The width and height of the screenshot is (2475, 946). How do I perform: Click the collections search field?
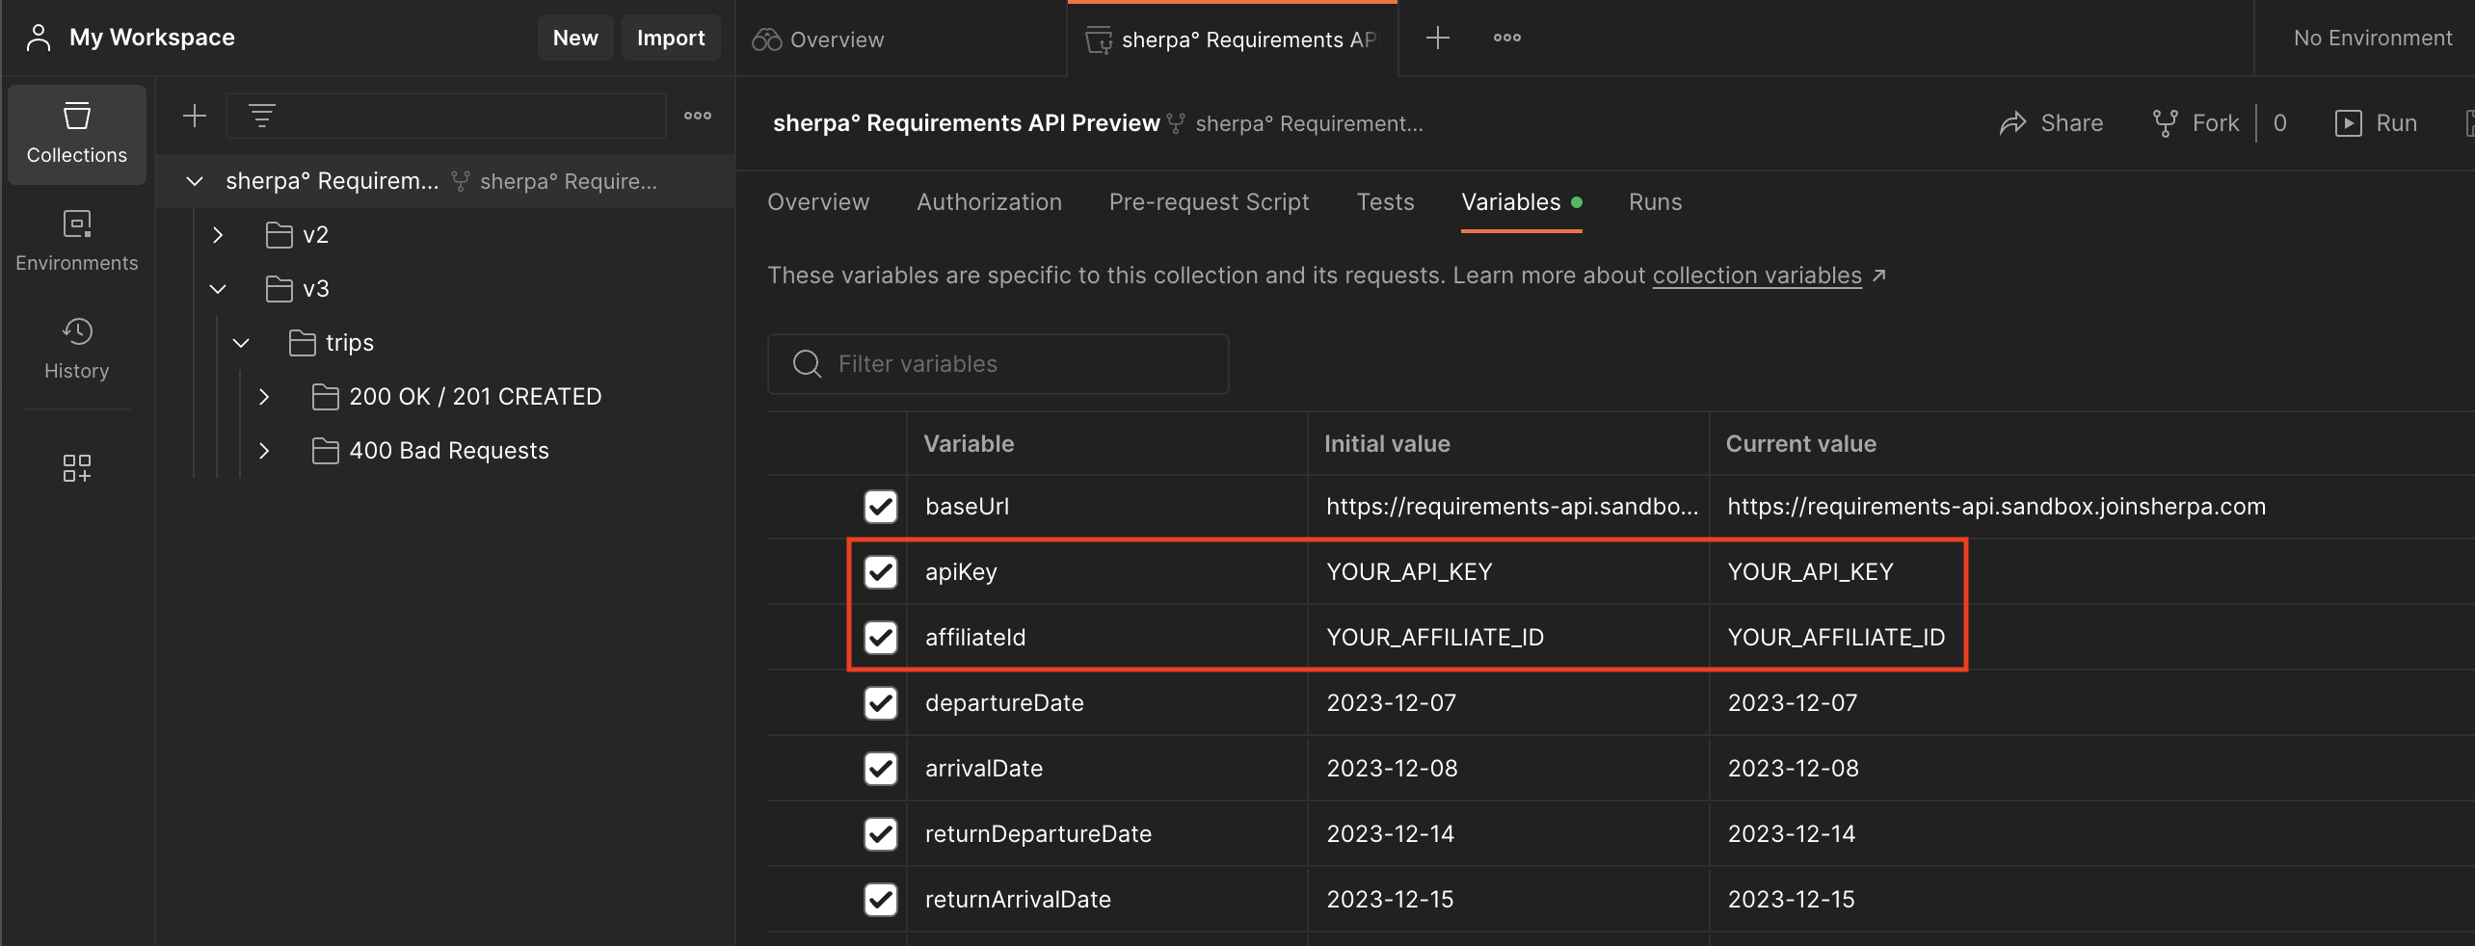(x=446, y=116)
